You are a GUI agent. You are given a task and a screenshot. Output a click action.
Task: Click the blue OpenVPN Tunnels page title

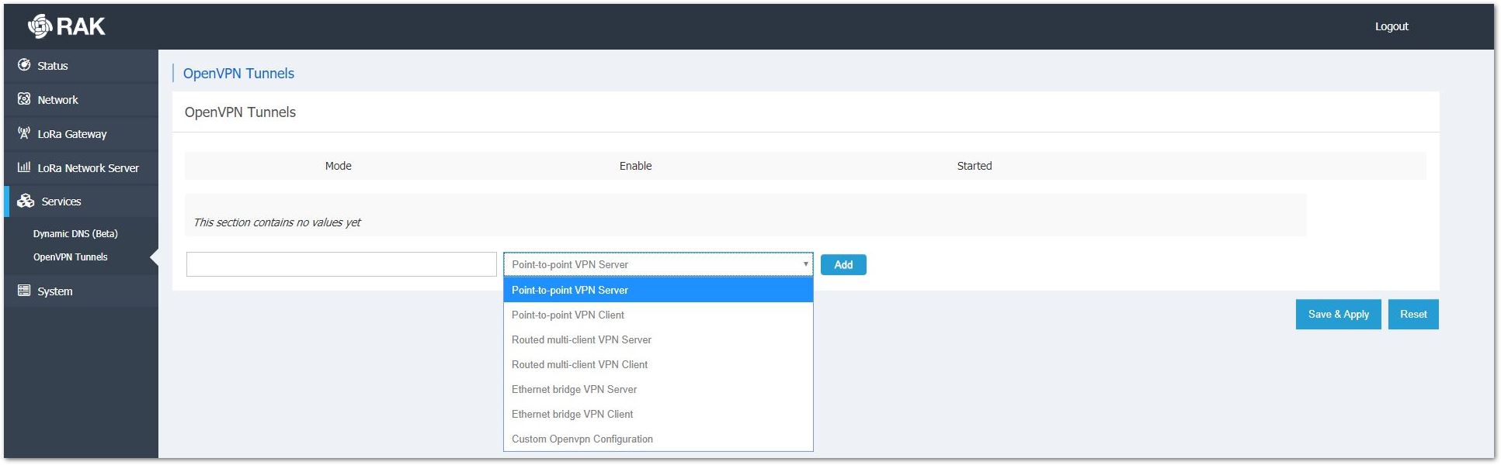click(238, 74)
